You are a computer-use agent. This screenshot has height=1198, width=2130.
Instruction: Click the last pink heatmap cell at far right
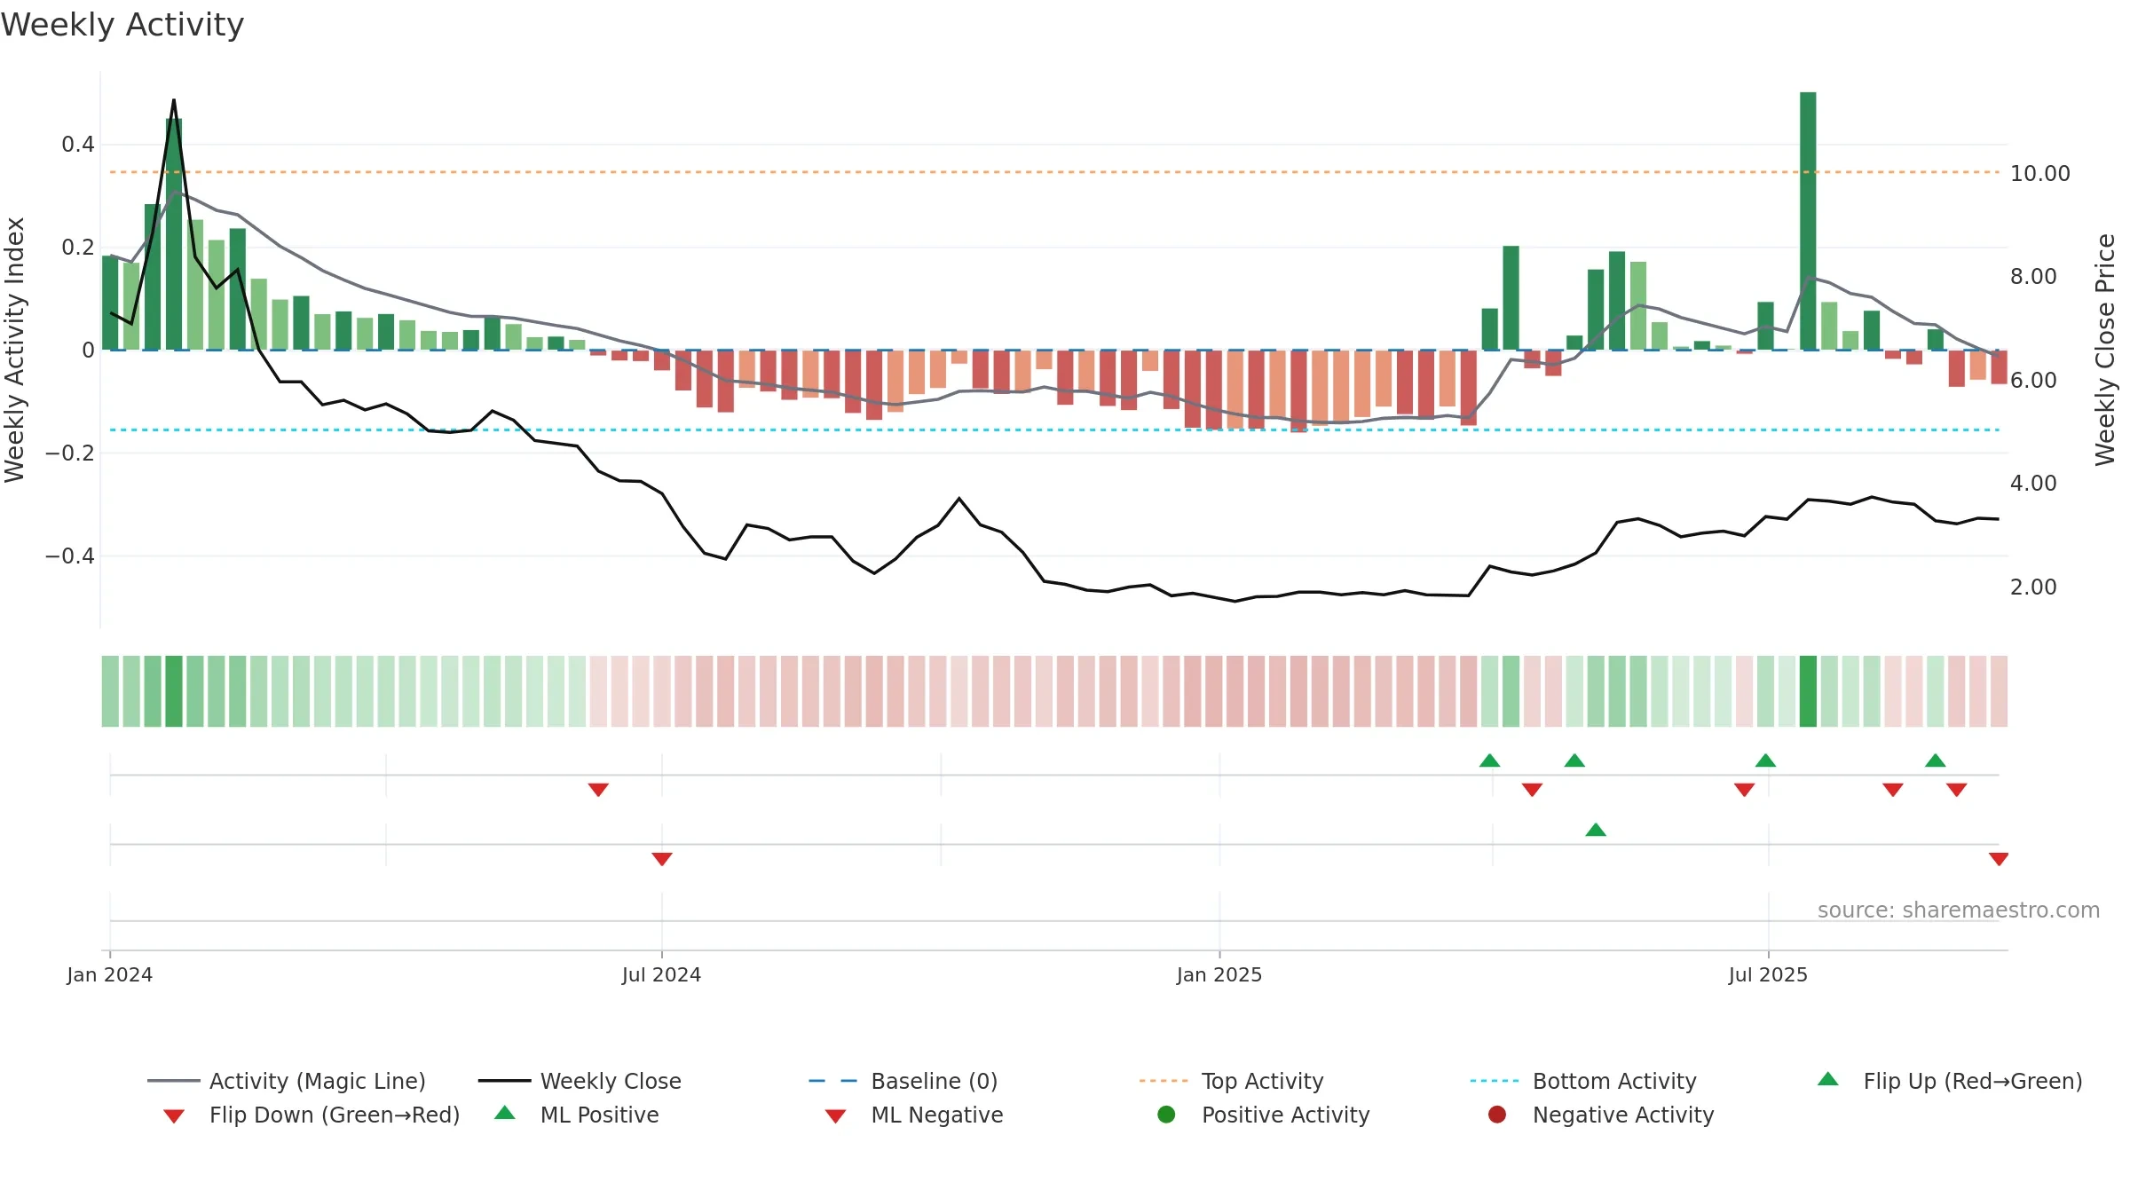(1999, 691)
